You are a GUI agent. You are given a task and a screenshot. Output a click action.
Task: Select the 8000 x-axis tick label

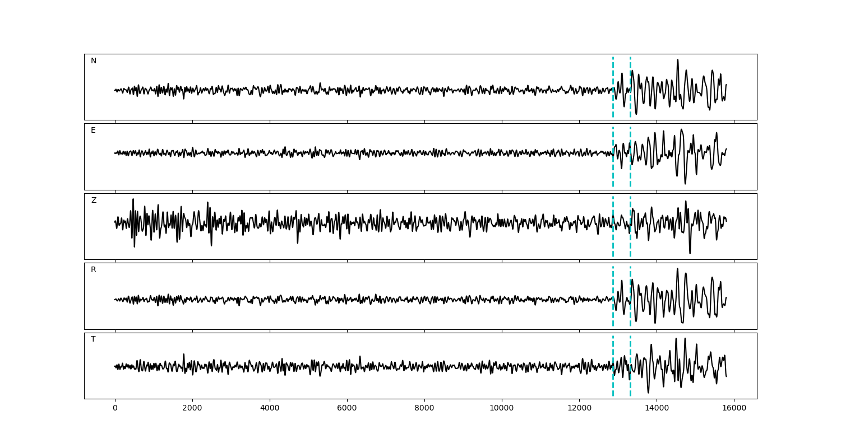pyautogui.click(x=424, y=409)
